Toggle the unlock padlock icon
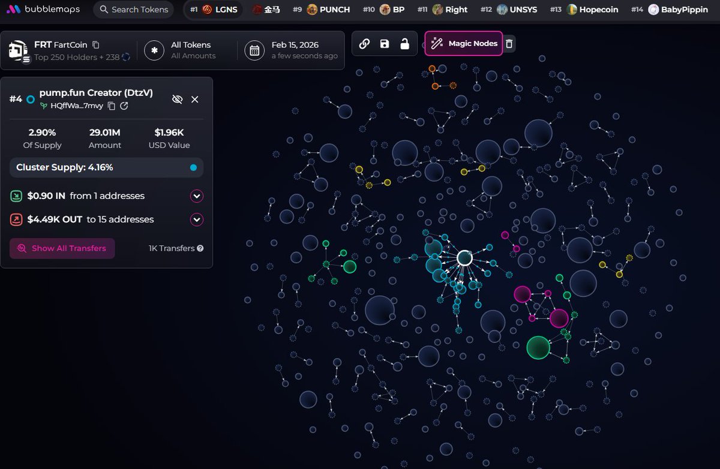This screenshot has width=720, height=469. pos(405,43)
